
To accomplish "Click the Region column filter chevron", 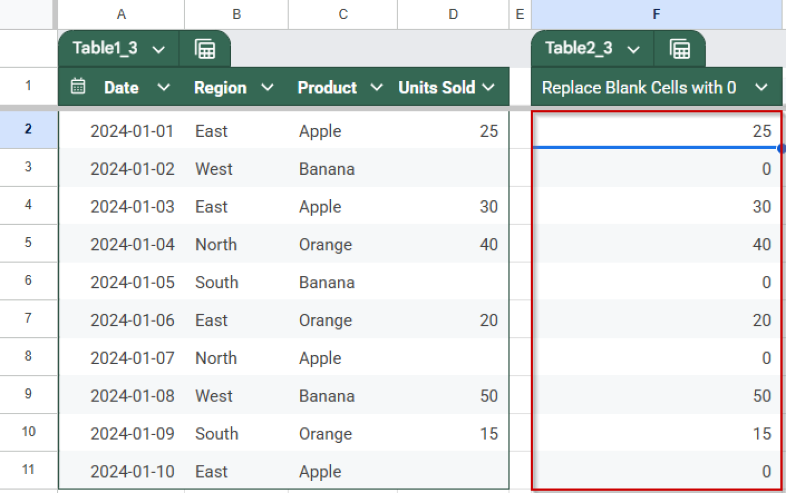I will click(x=268, y=87).
